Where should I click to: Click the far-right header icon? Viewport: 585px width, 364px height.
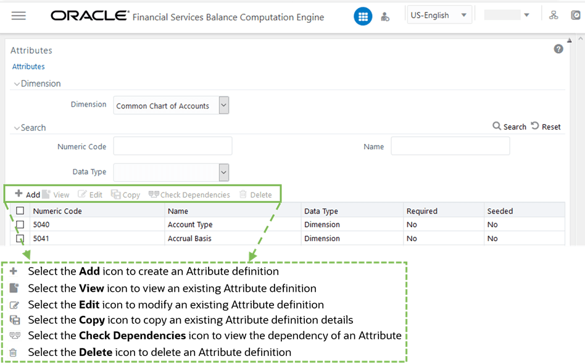click(x=576, y=15)
